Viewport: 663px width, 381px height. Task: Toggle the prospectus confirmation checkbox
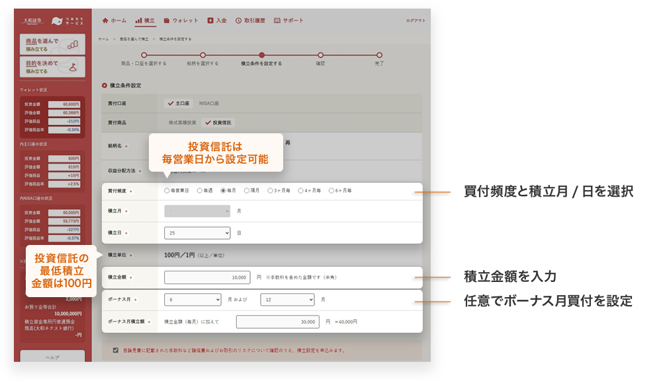coord(115,350)
